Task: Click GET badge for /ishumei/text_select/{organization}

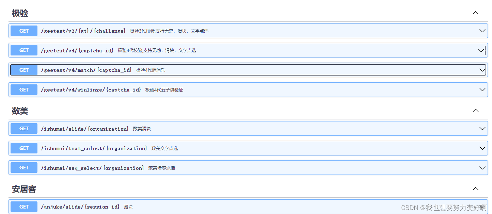Action: [24, 148]
